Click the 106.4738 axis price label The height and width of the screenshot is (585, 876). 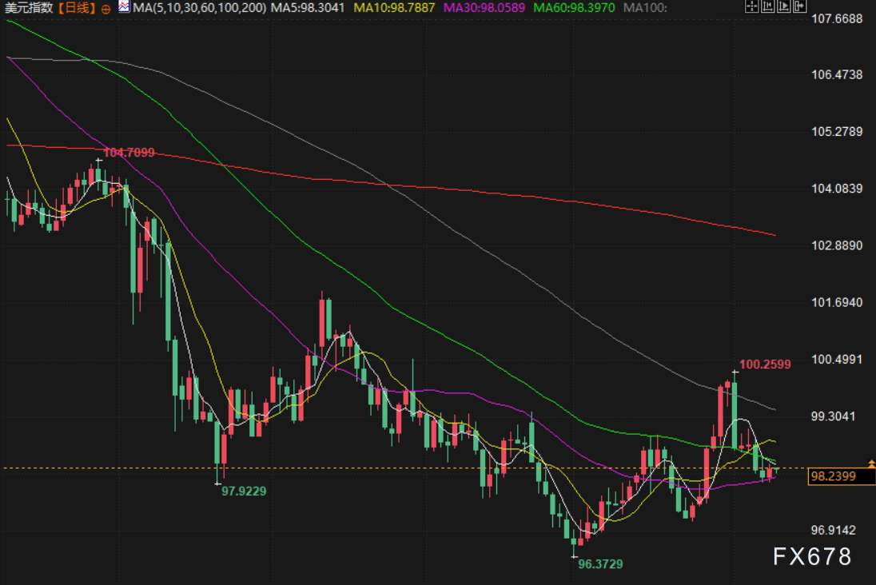[x=837, y=75]
